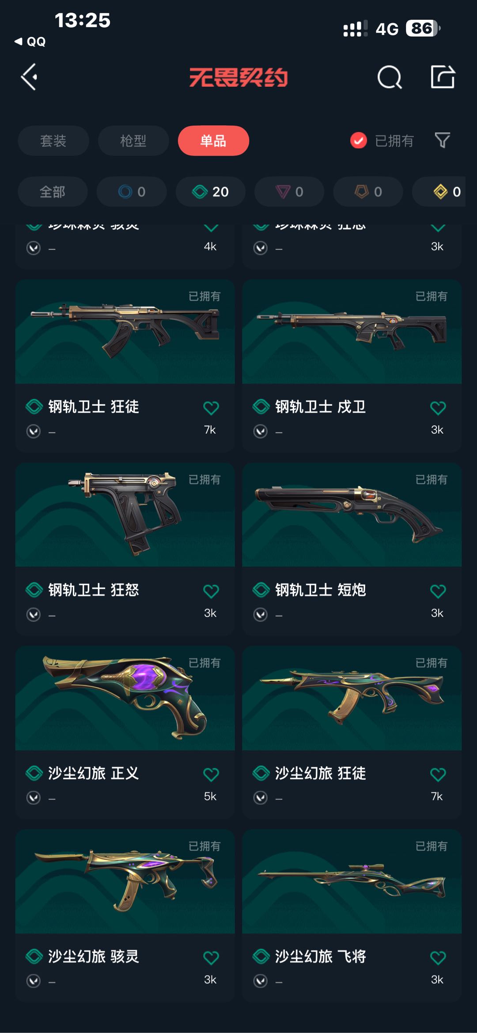Select the 全部 filter button
The width and height of the screenshot is (477, 1033).
53,191
